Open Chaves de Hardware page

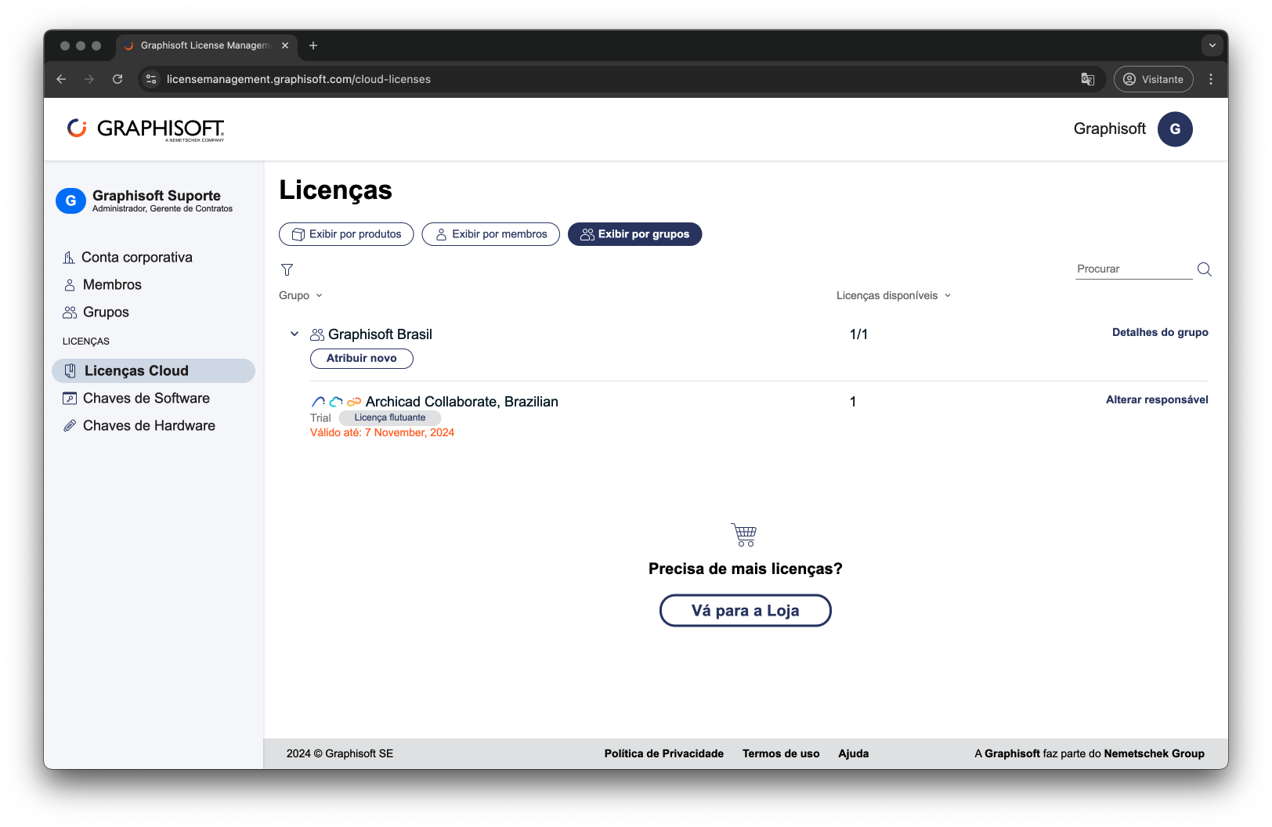149,426
